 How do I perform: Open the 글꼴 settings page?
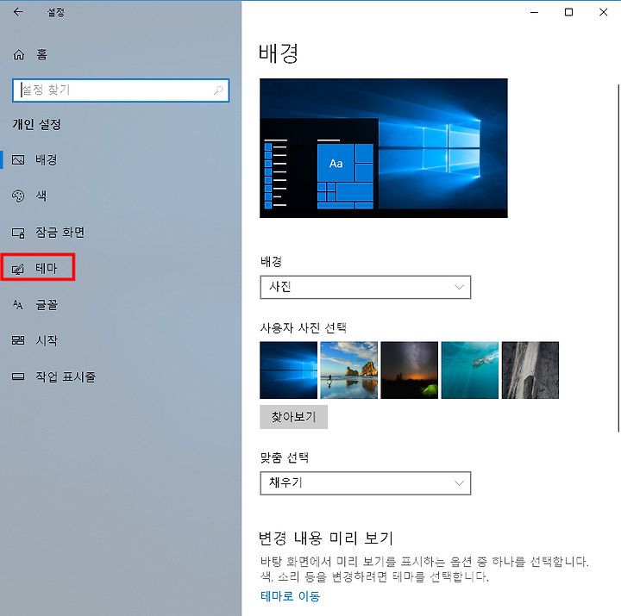click(121, 305)
